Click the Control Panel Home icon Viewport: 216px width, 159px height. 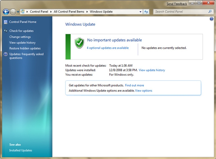(x=6, y=22)
